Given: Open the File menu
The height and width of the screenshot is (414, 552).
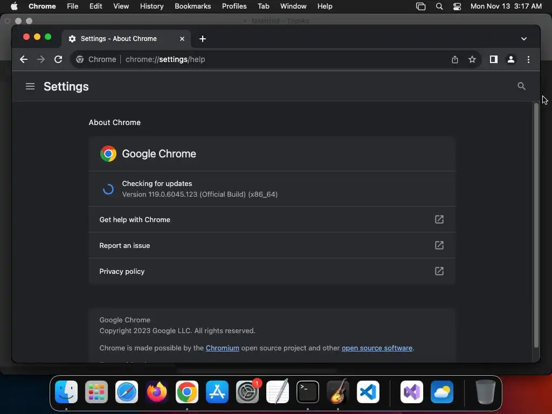Looking at the screenshot, I should point(73,6).
